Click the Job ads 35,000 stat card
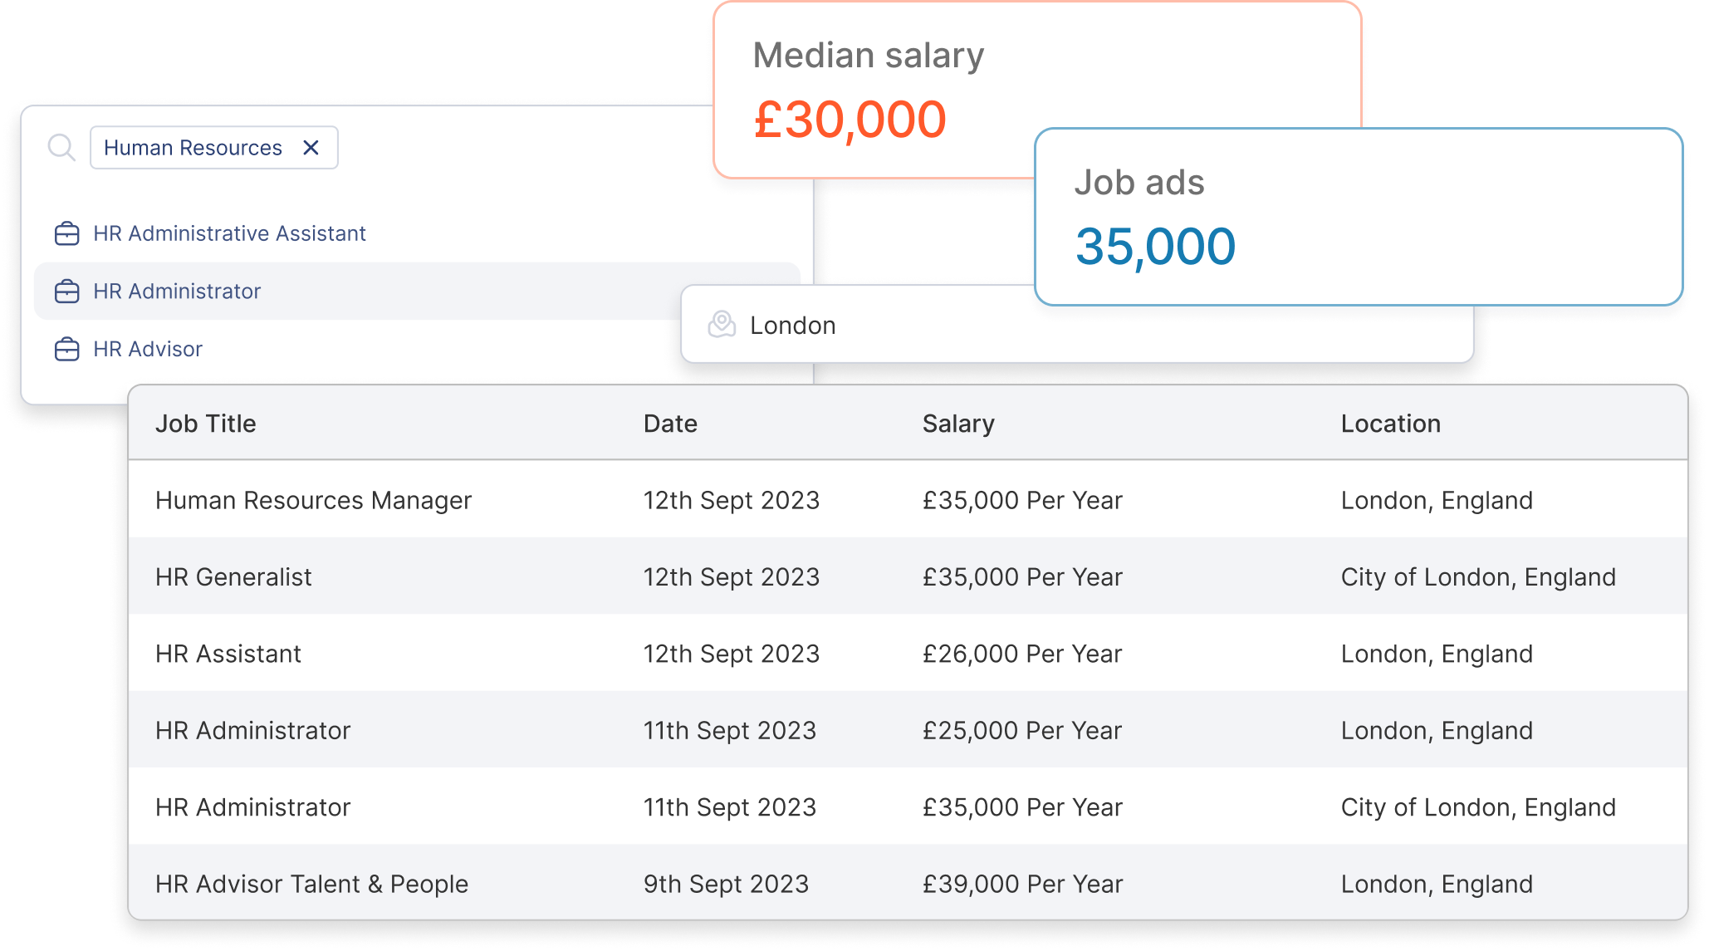Screen dimensions: 1709x951 point(1358,218)
